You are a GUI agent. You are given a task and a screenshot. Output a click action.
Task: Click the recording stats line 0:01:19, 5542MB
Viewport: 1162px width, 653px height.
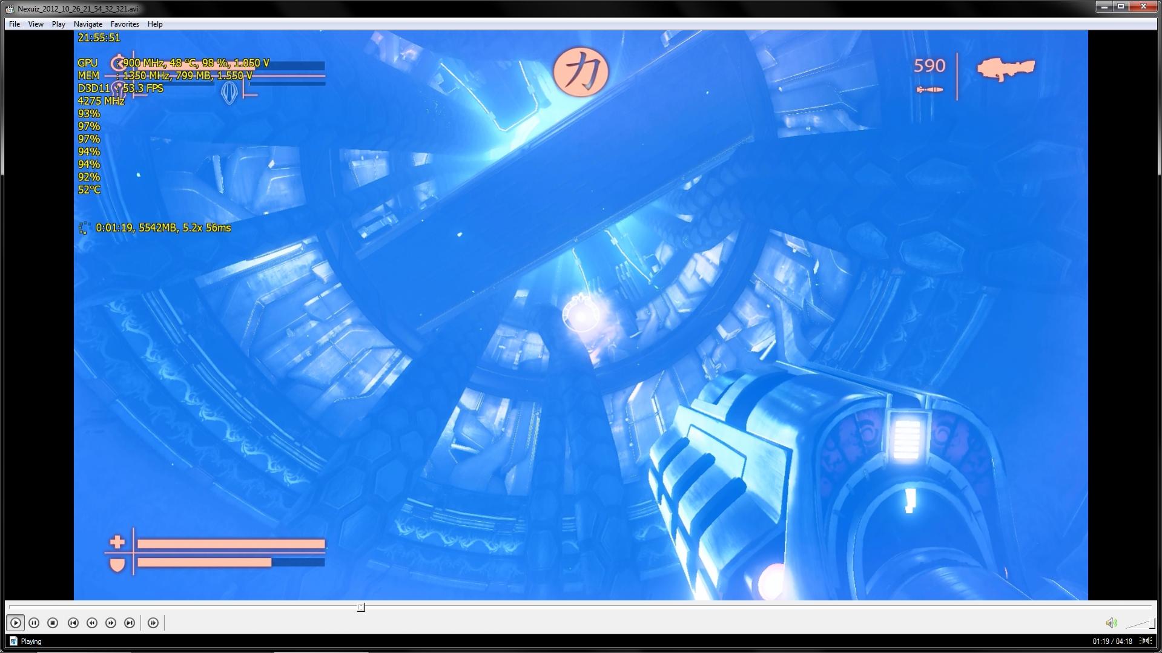(x=163, y=228)
